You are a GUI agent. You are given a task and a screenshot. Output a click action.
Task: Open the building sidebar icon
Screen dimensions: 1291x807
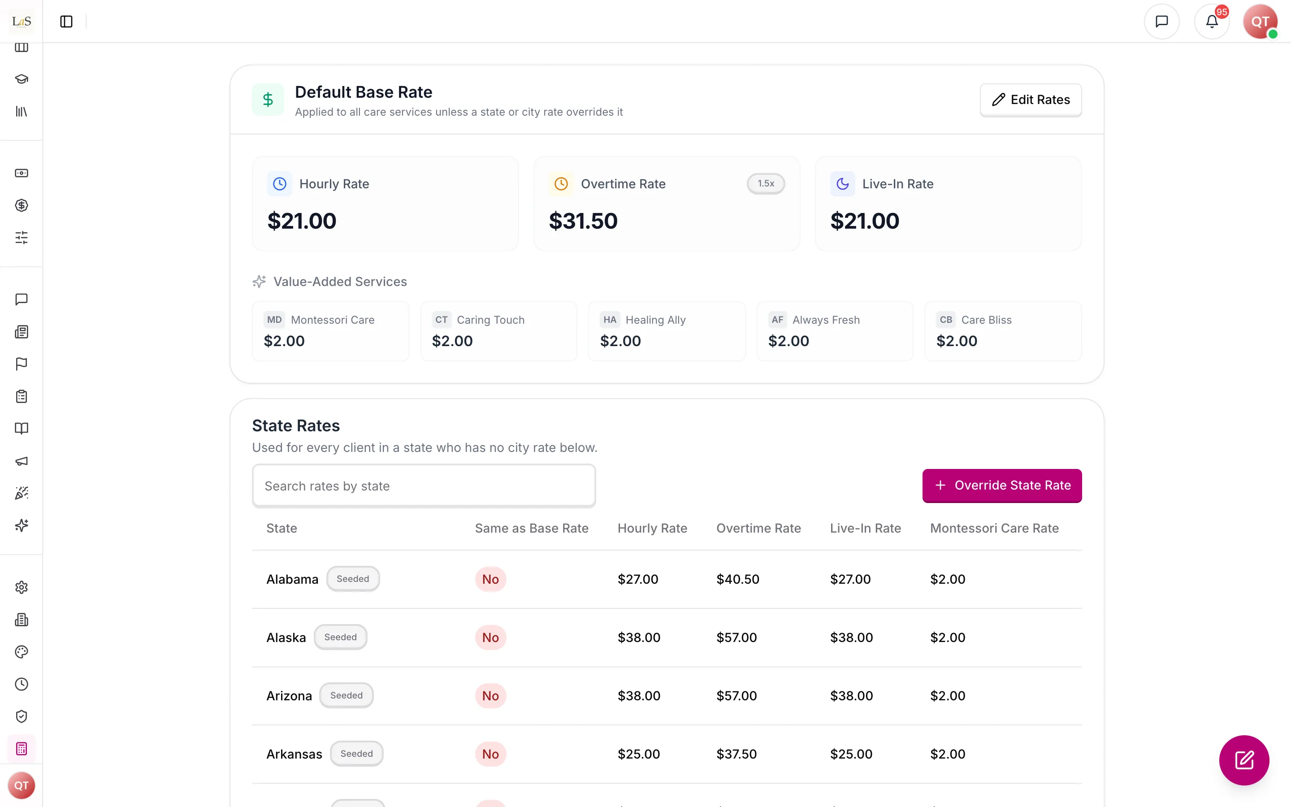pyautogui.click(x=22, y=620)
